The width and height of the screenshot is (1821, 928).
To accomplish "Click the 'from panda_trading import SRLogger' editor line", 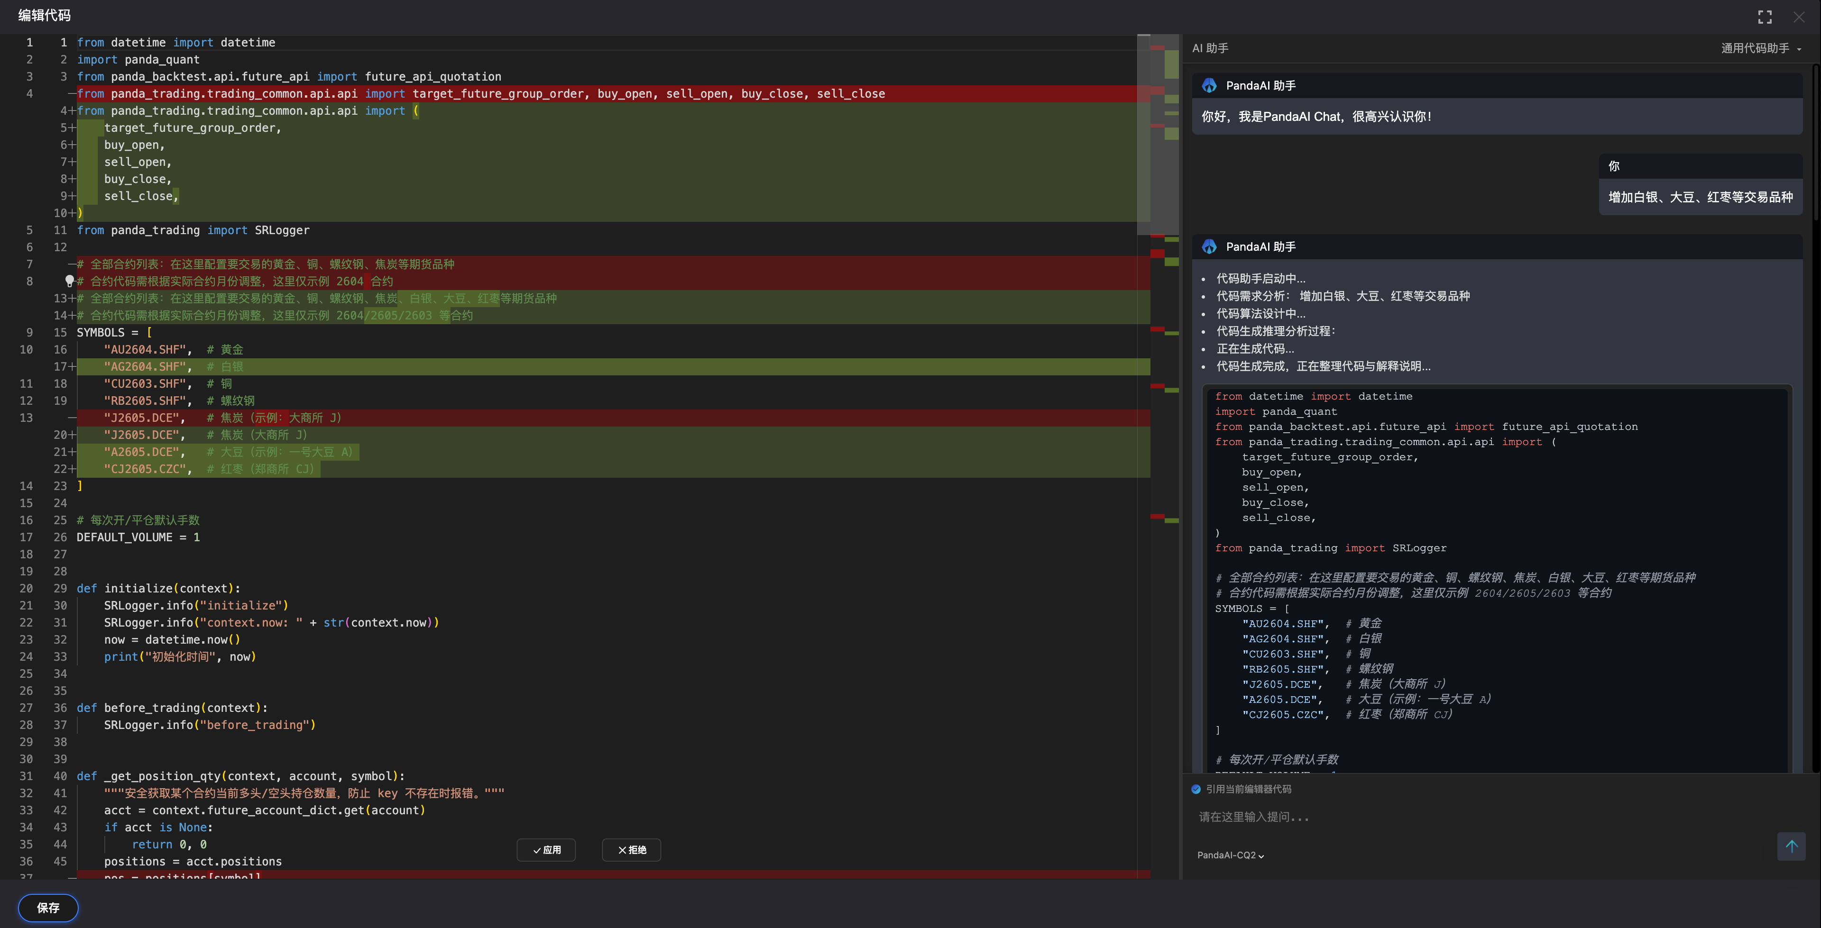I will (x=193, y=230).
